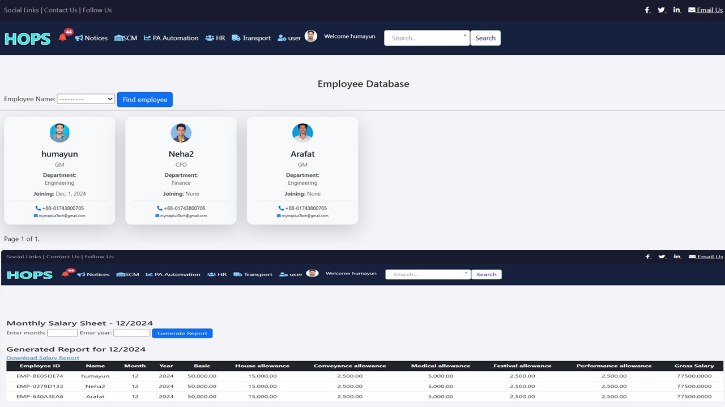The height and width of the screenshot is (407, 725).
Task: Expand the search box dropdown in the upper navbar
Action: coord(465,36)
